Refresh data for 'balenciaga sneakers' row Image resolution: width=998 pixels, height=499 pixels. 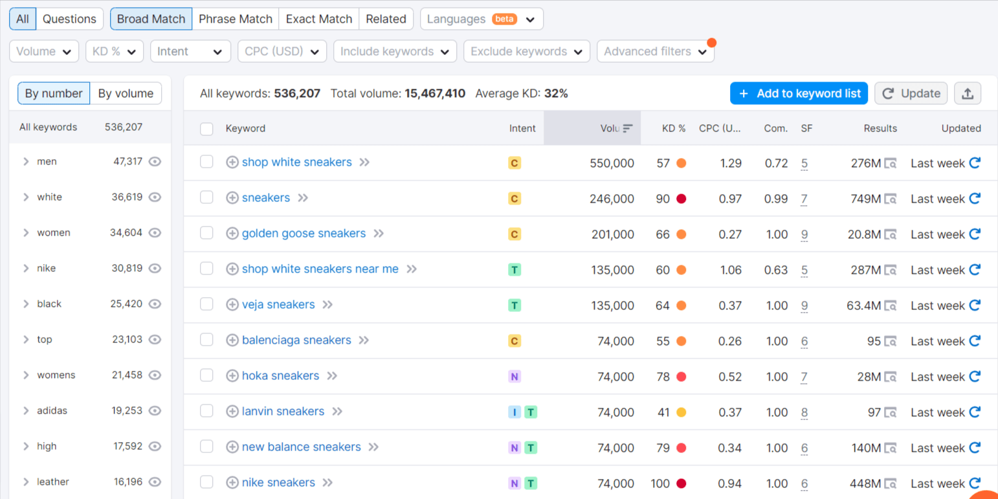(x=975, y=341)
